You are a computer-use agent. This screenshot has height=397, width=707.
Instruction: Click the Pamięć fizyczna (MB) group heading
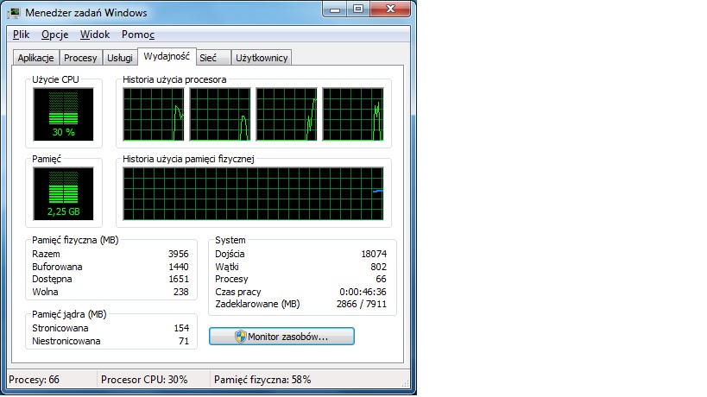point(75,240)
